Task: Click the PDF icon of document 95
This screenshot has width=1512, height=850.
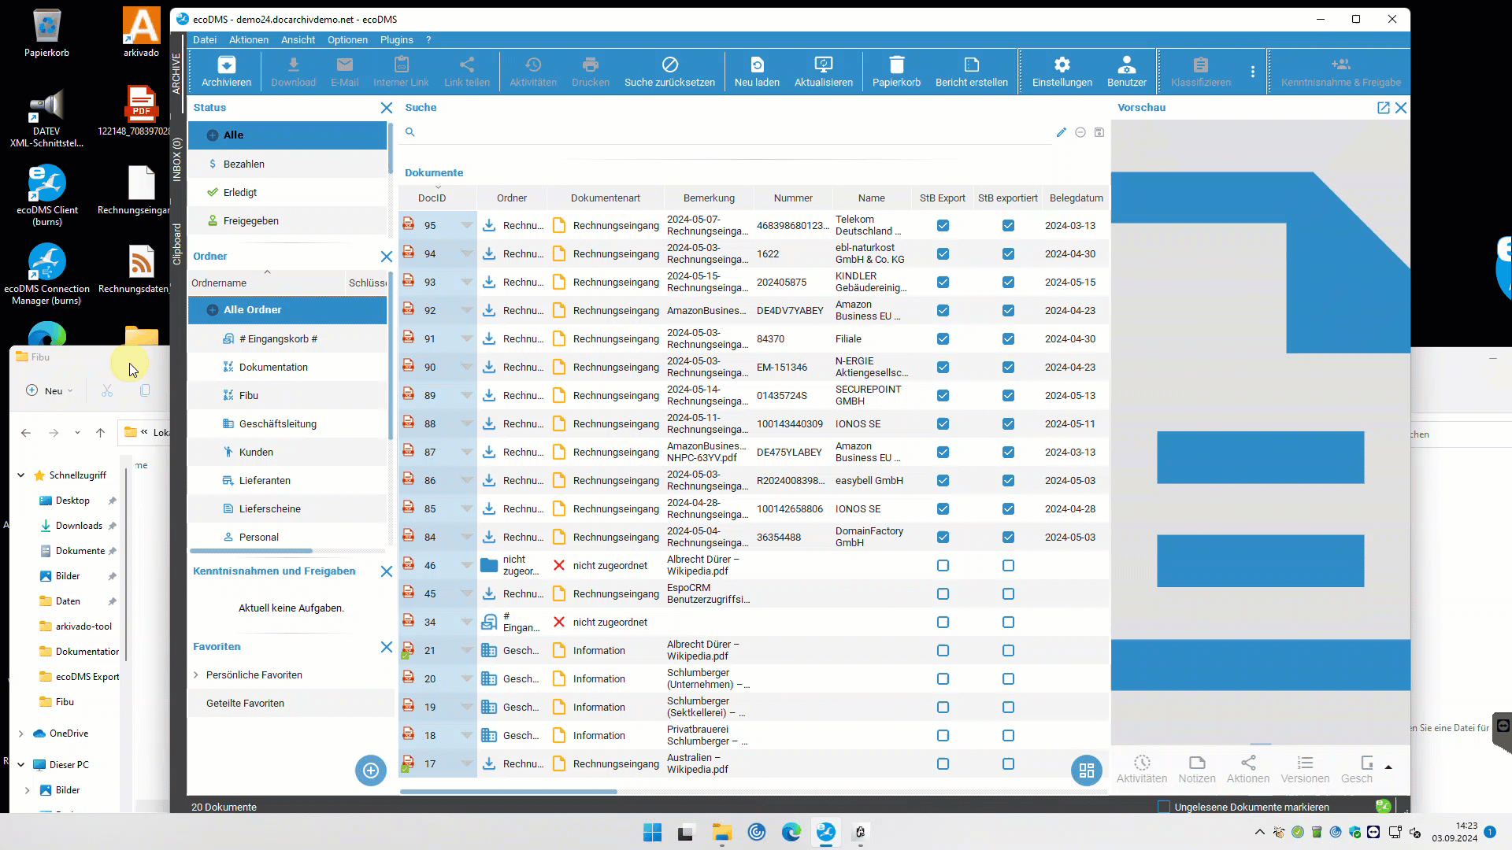Action: 408,224
